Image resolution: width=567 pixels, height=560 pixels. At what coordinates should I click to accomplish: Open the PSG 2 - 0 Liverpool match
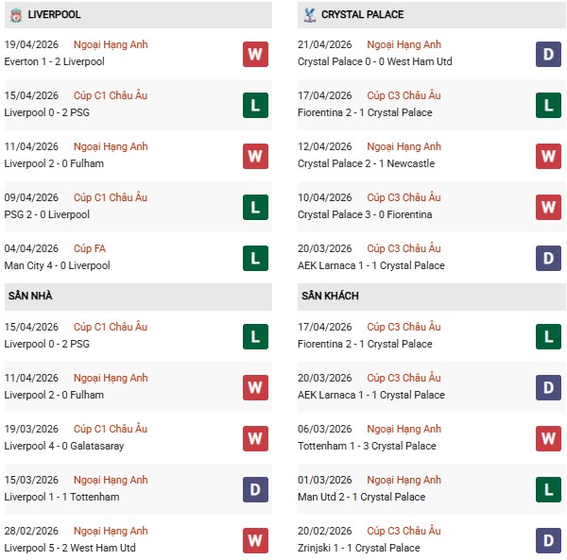(x=46, y=214)
